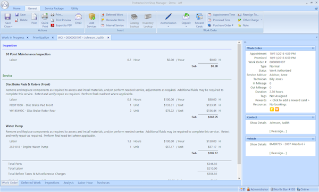Click the work order vertical scrollbar
319x192 pixels.
[x=239, y=104]
